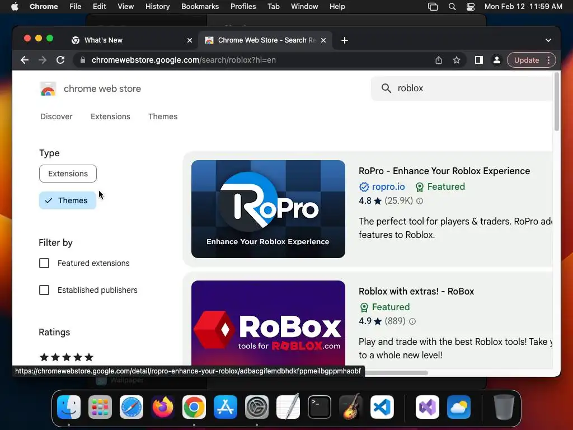Image resolution: width=573 pixels, height=430 pixels.
Task: Show rating info for RoBox
Action: point(412,321)
